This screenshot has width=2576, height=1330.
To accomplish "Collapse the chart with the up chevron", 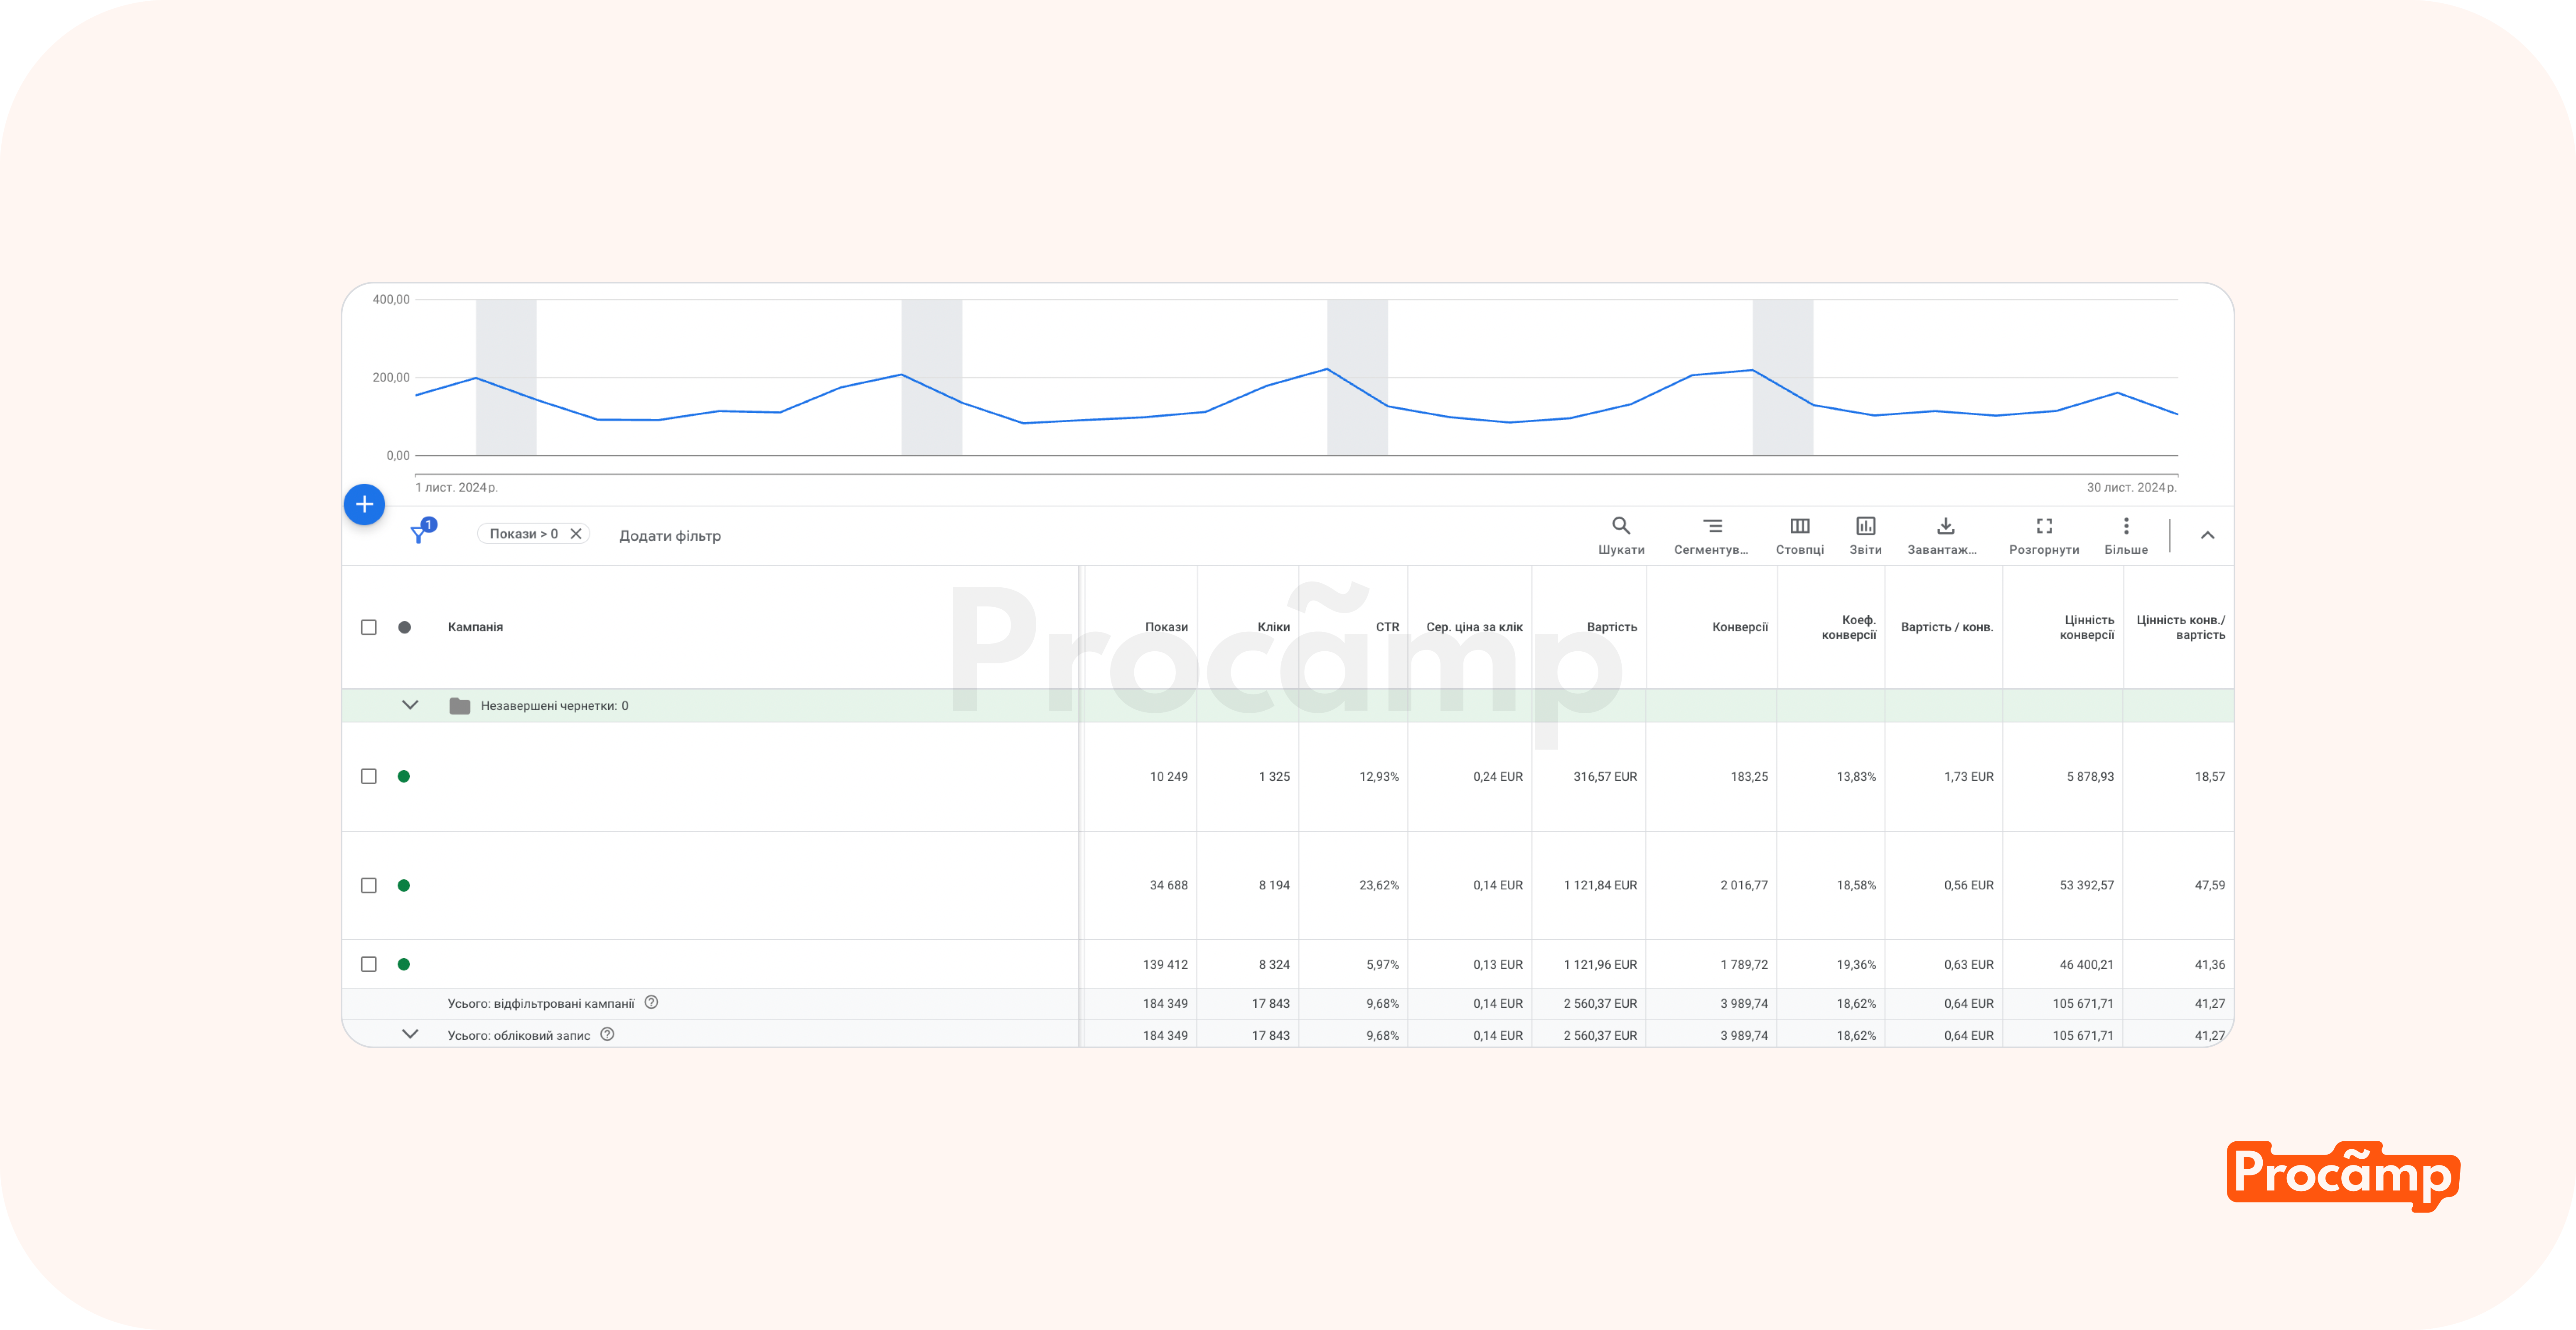I will [x=2207, y=535].
